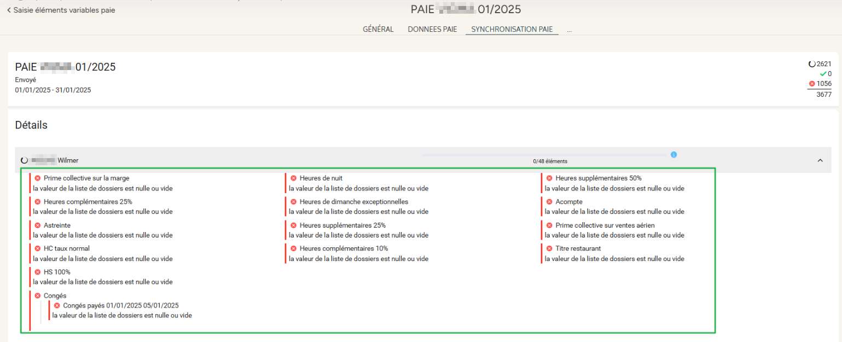The height and width of the screenshot is (342, 842).
Task: Click error icon beside Titre restaurant
Action: 549,248
